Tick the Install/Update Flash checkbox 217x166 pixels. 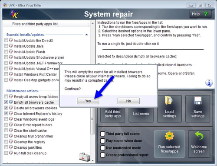pyautogui.click(x=6, y=52)
